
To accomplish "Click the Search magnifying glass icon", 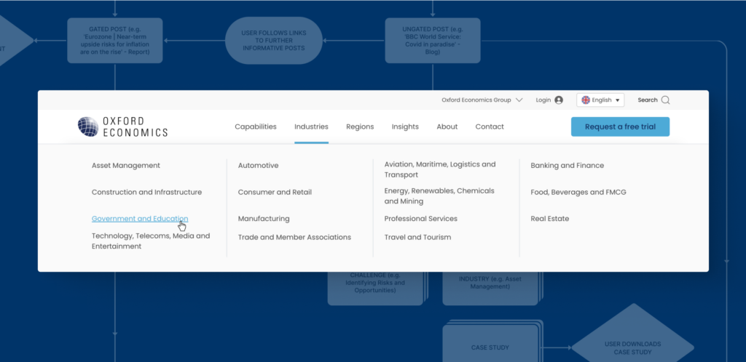I will 666,100.
